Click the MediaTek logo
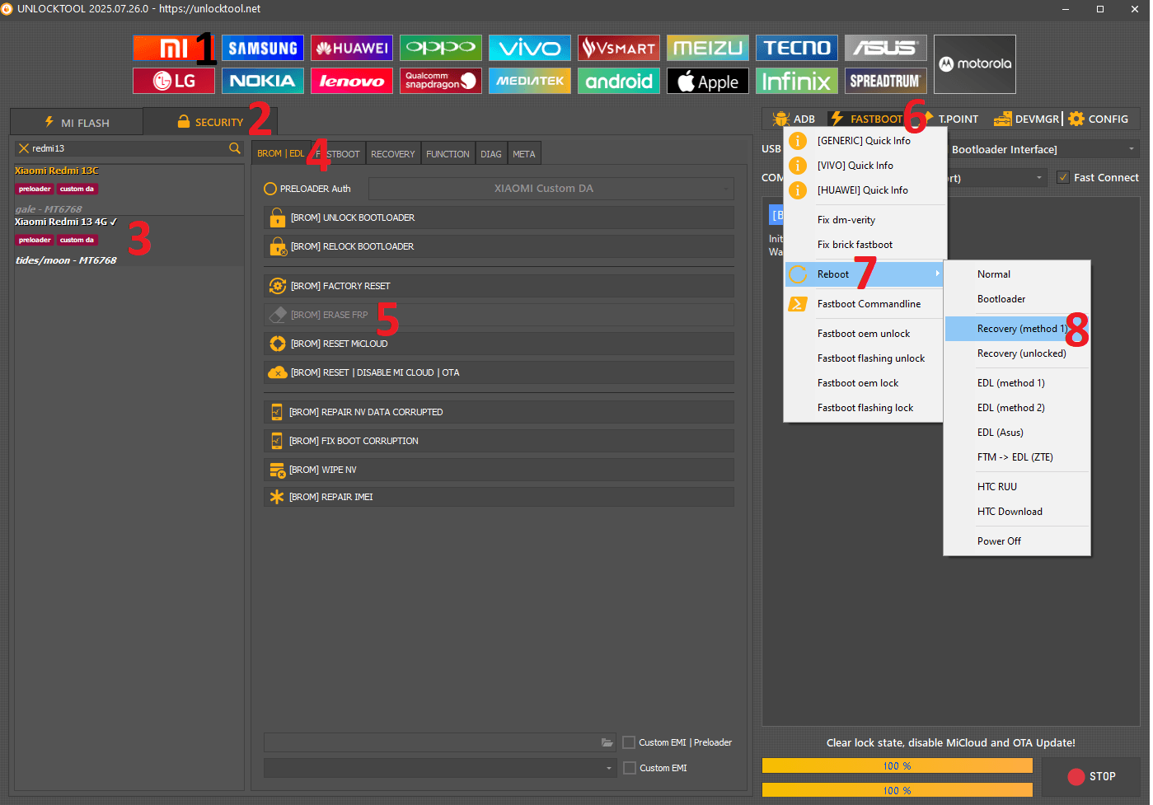Viewport: 1153px width, 805px height. coord(529,81)
